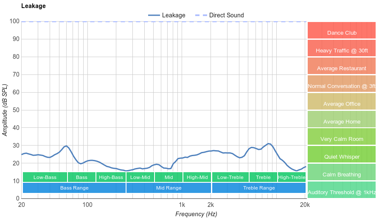Screen dimensions: 382x220
Task: Toggle the Leakage series in legend
Action: click(167, 15)
